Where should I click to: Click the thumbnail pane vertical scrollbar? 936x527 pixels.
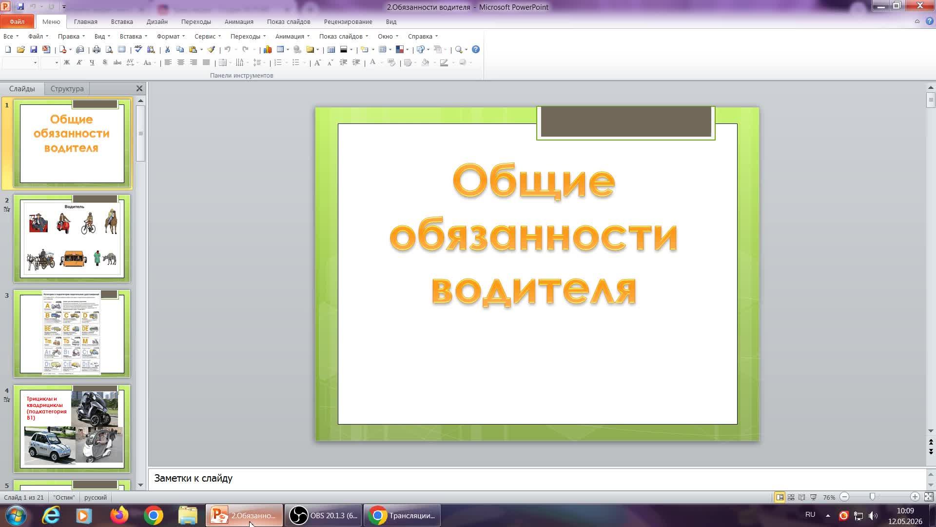(x=141, y=133)
